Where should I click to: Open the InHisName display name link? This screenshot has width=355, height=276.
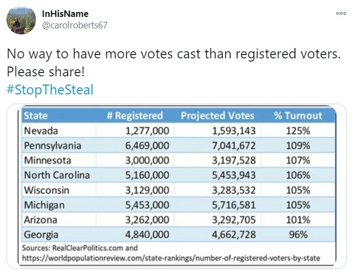point(65,14)
